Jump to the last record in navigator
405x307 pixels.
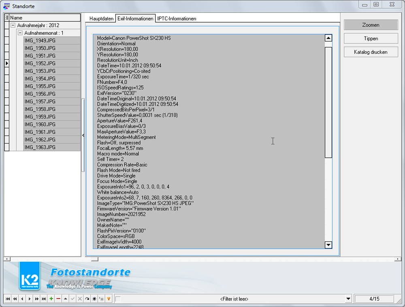pyautogui.click(x=44, y=299)
